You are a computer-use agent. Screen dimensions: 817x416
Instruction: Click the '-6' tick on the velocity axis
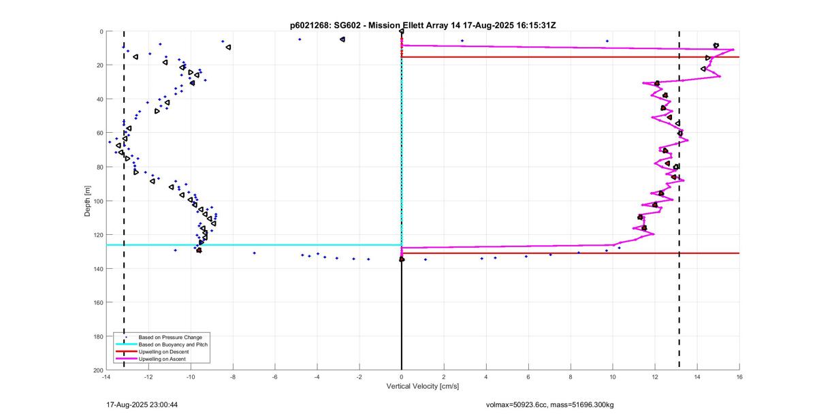(275, 377)
